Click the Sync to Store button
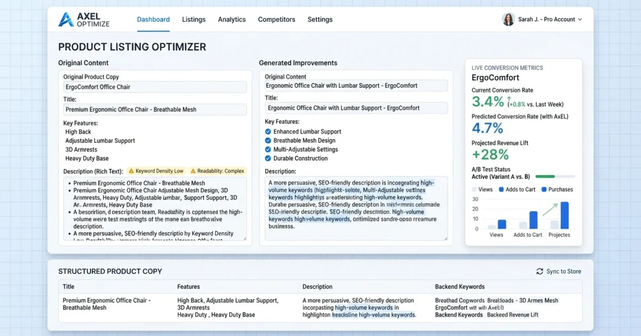641x336 pixels. (559, 271)
